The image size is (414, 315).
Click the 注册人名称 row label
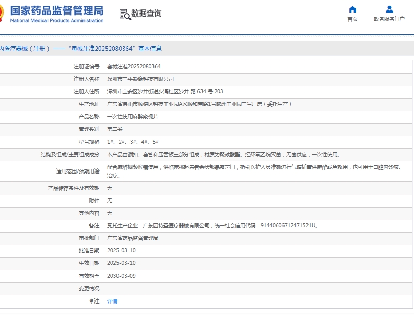(86, 79)
